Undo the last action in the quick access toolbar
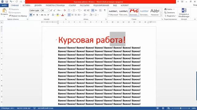197x110 pixels. (x=11, y=2)
